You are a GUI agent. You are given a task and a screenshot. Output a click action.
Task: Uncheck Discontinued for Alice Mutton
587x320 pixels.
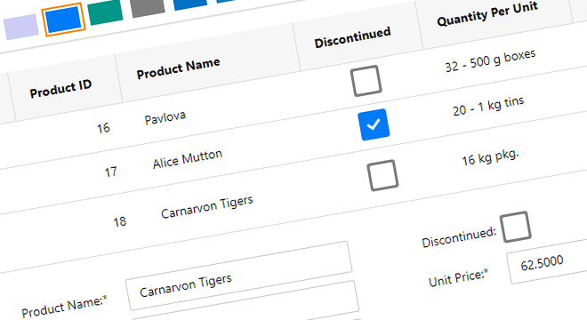pos(374,124)
